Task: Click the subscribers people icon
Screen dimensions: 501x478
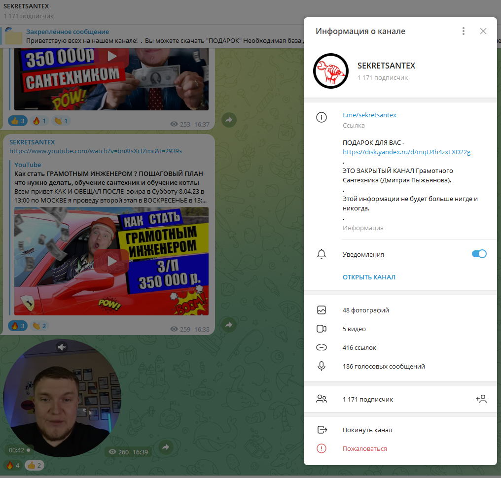Action: tap(322, 399)
